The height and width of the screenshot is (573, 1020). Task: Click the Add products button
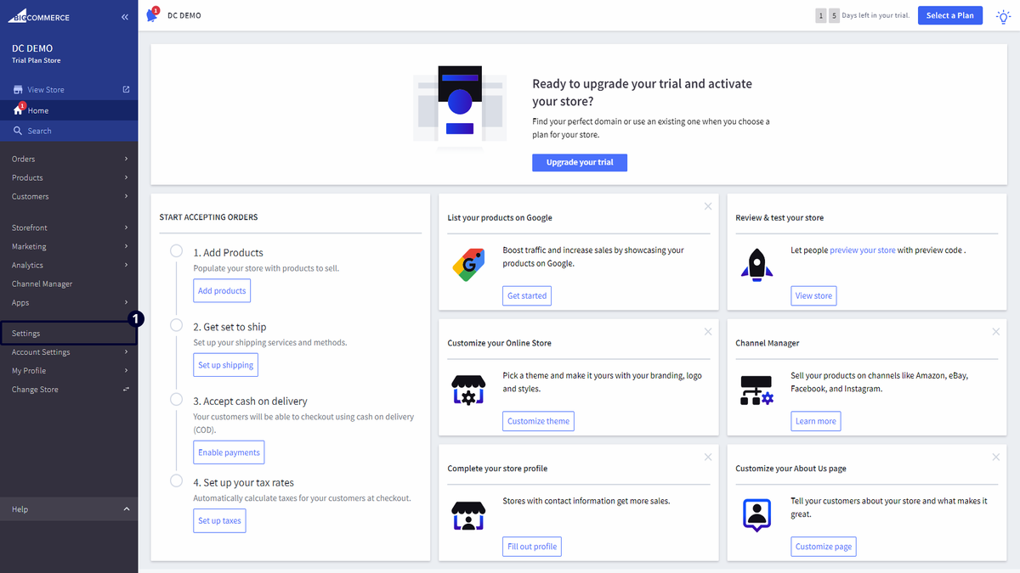point(222,290)
